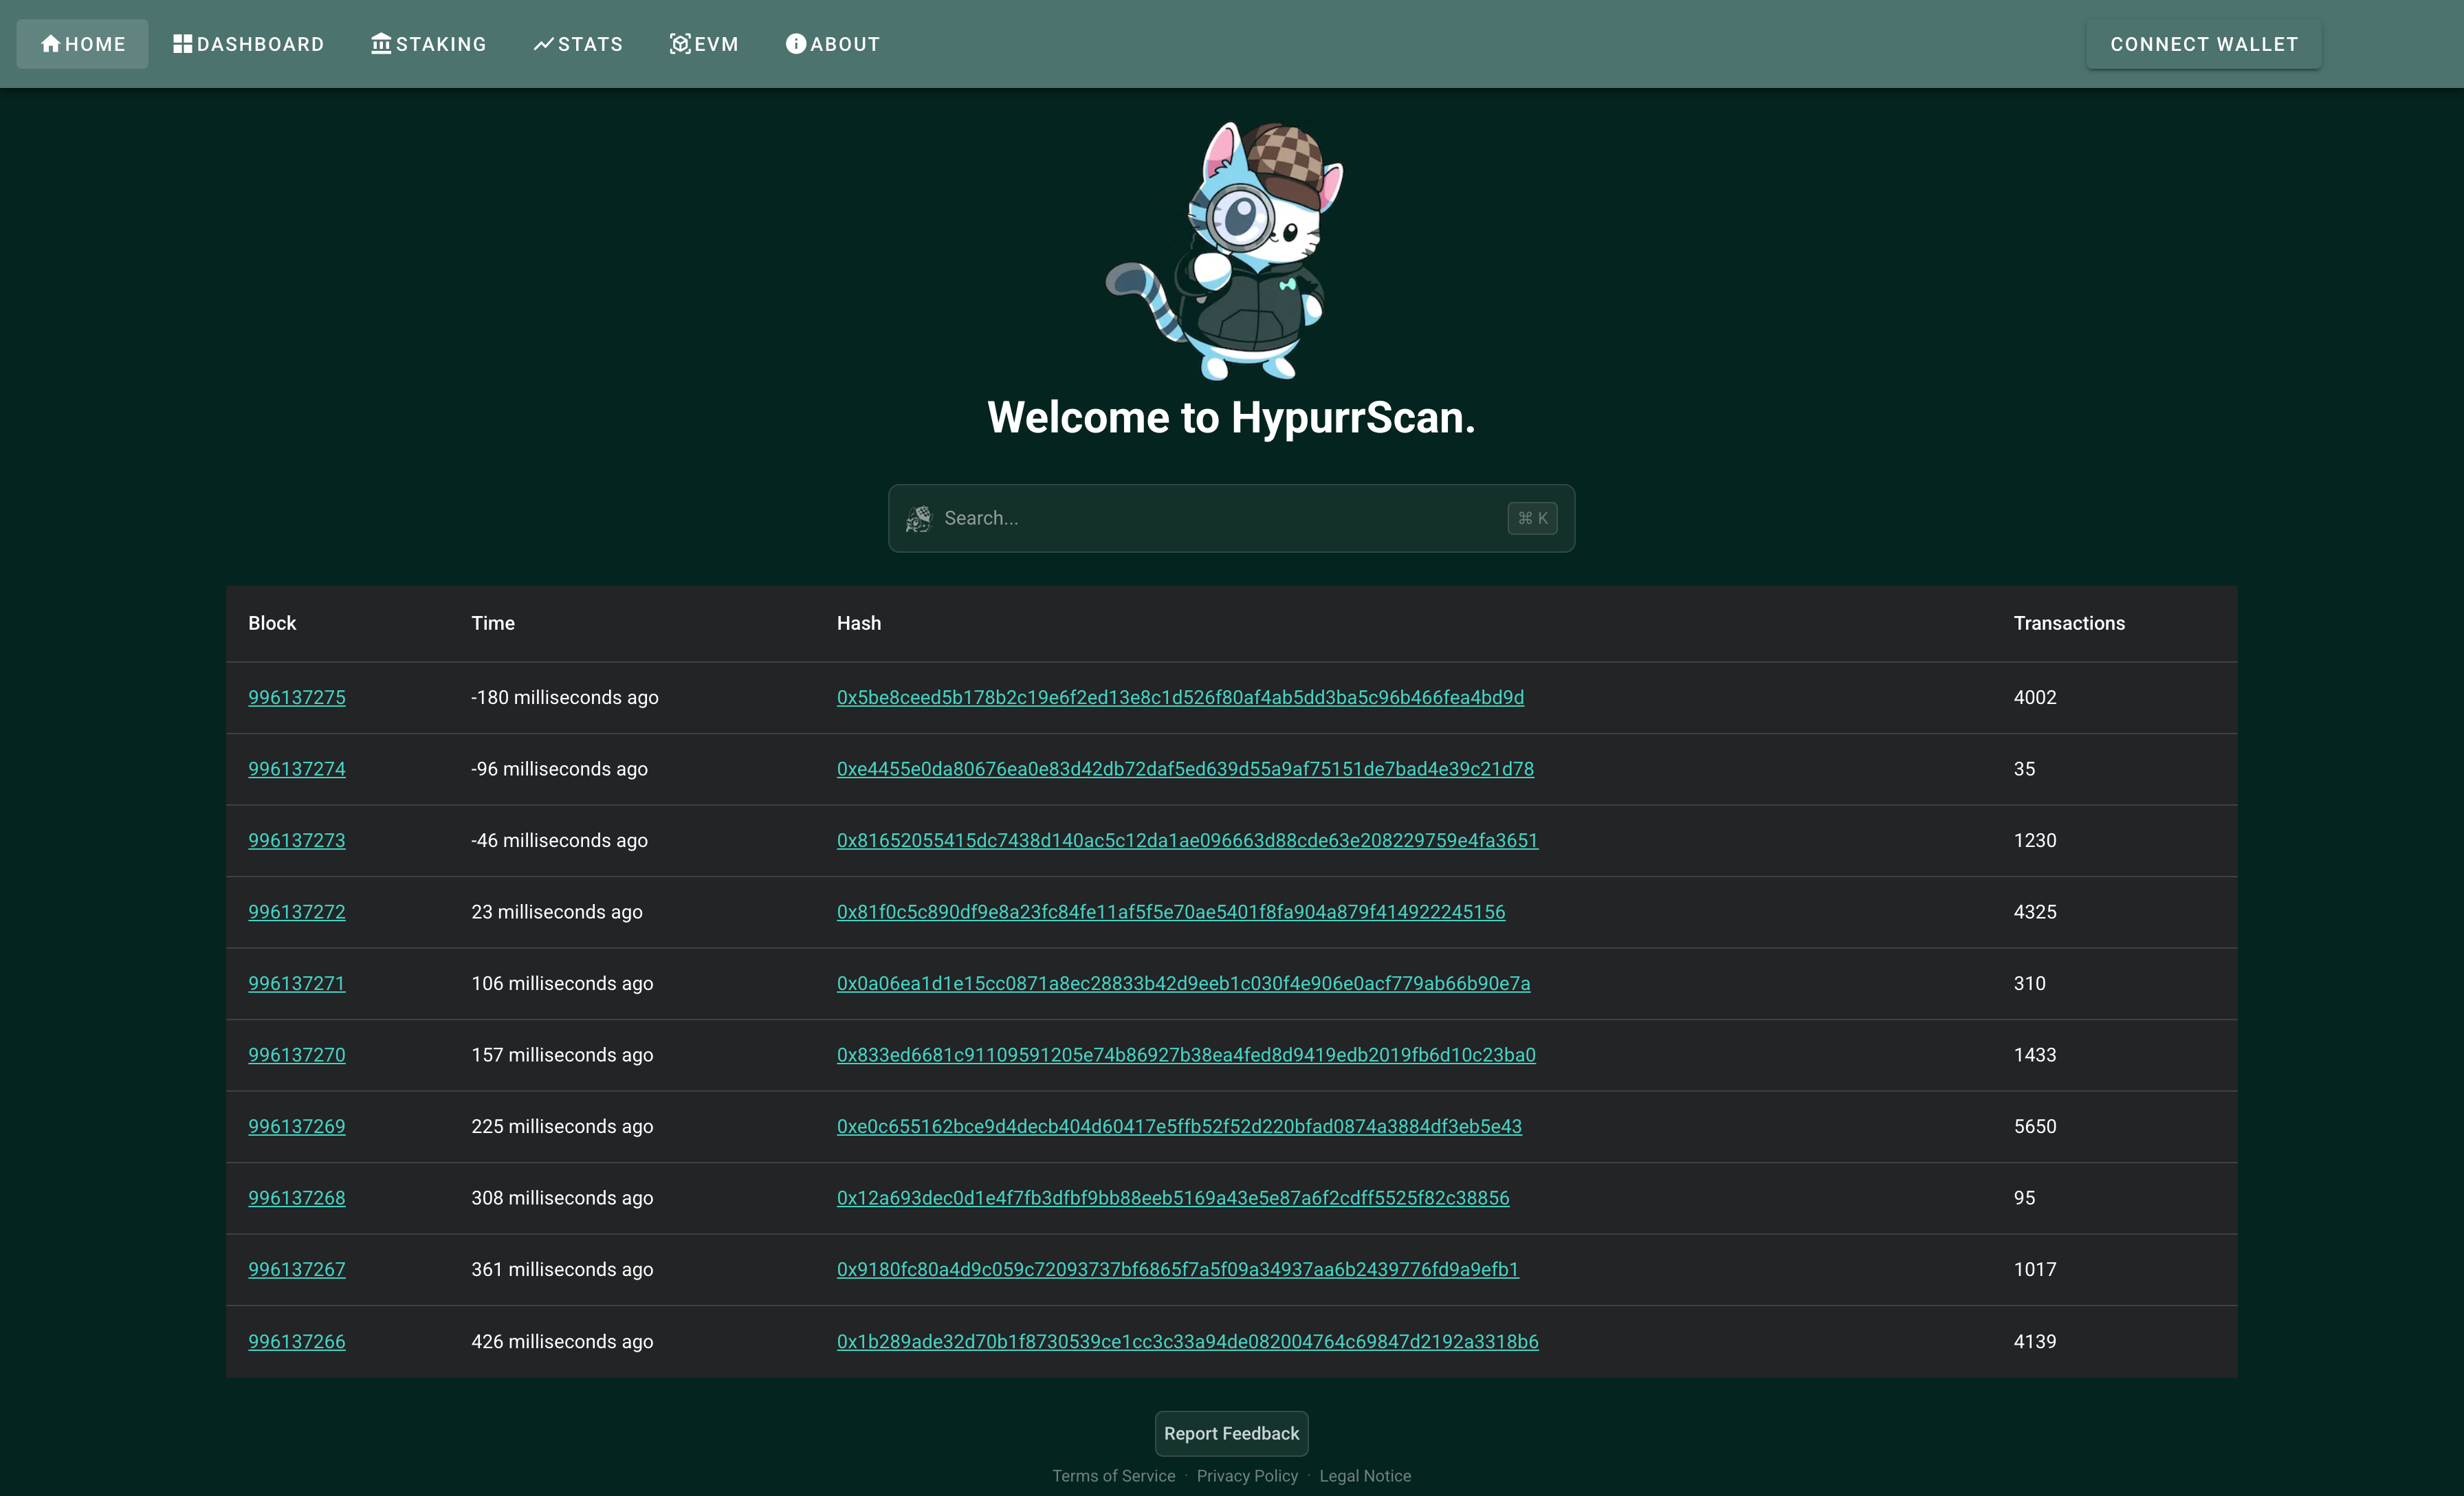The height and width of the screenshot is (1496, 2464).
Task: Open block 996137269
Action: tap(297, 1126)
